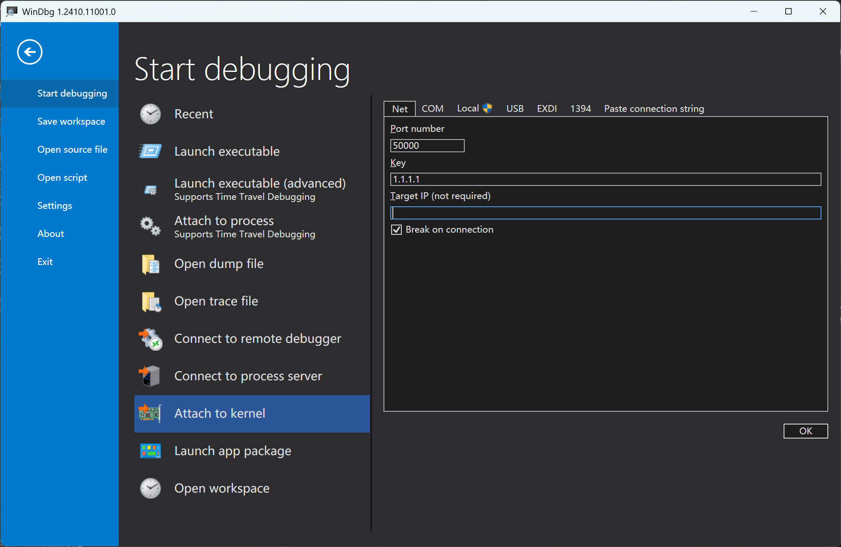
Task: Click the WinDbg title bar app icon
Action: (x=11, y=11)
